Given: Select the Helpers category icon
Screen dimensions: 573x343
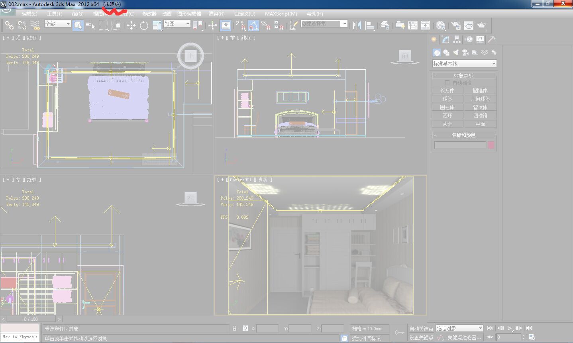Looking at the screenshot, I should pyautogui.click(x=475, y=53).
